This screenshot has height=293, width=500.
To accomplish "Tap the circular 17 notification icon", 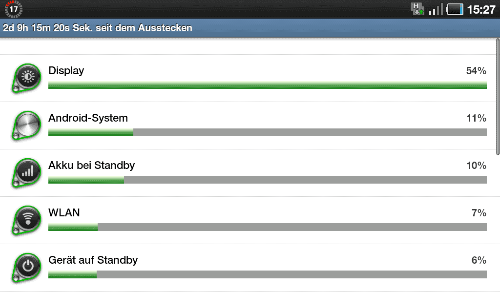I will (13, 9).
